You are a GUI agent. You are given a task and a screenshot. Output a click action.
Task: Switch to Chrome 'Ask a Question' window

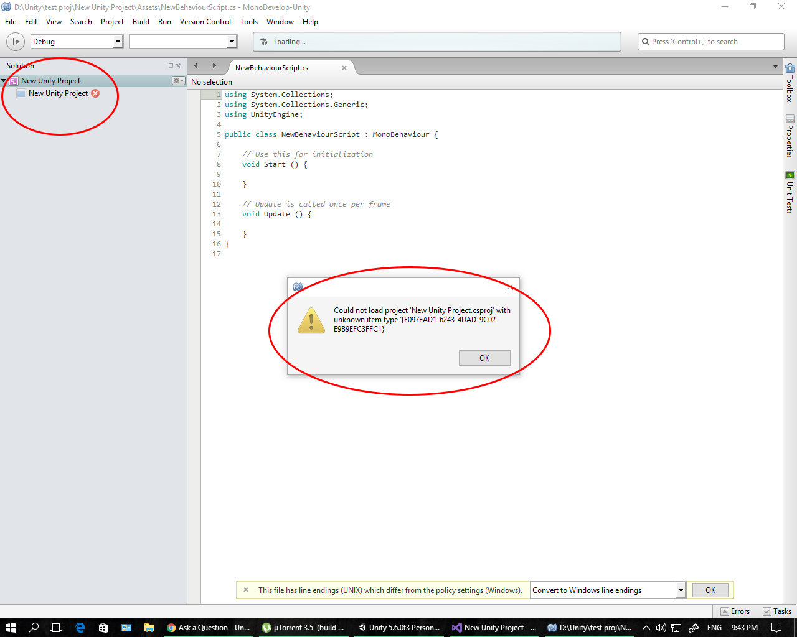coord(208,628)
